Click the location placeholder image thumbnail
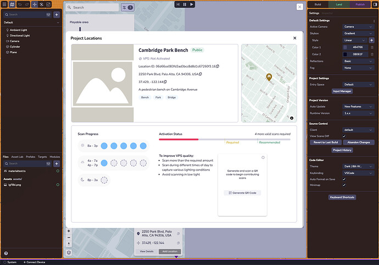Screen dimensions: 379x265 pyautogui.click(x=103, y=83)
